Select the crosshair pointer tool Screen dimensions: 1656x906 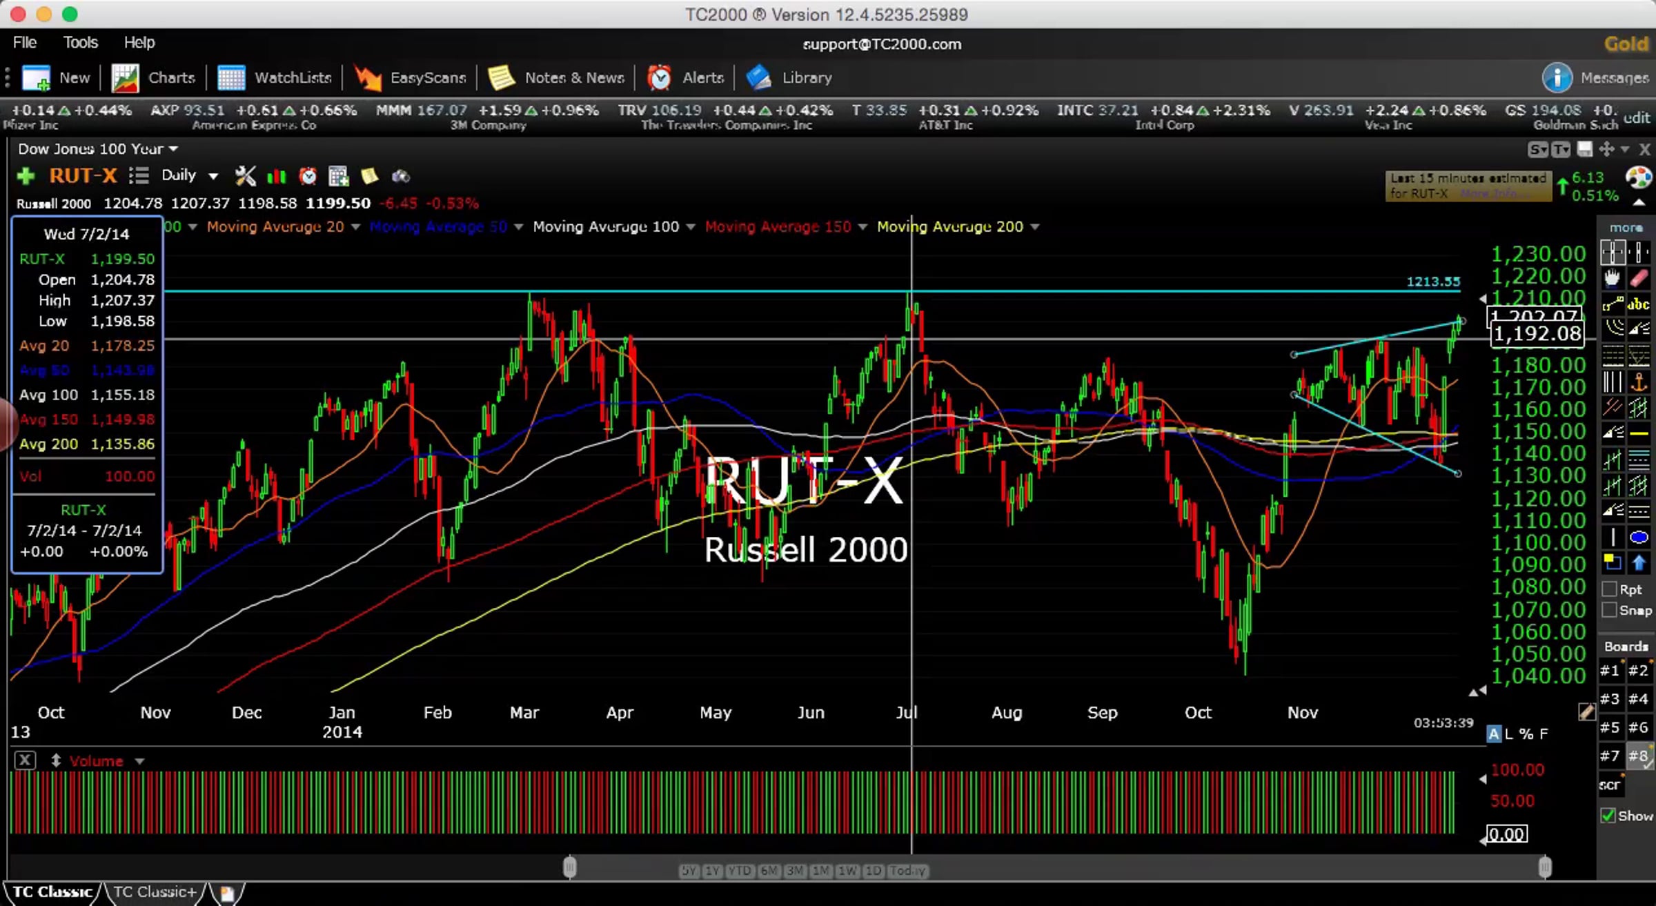[x=1613, y=253]
